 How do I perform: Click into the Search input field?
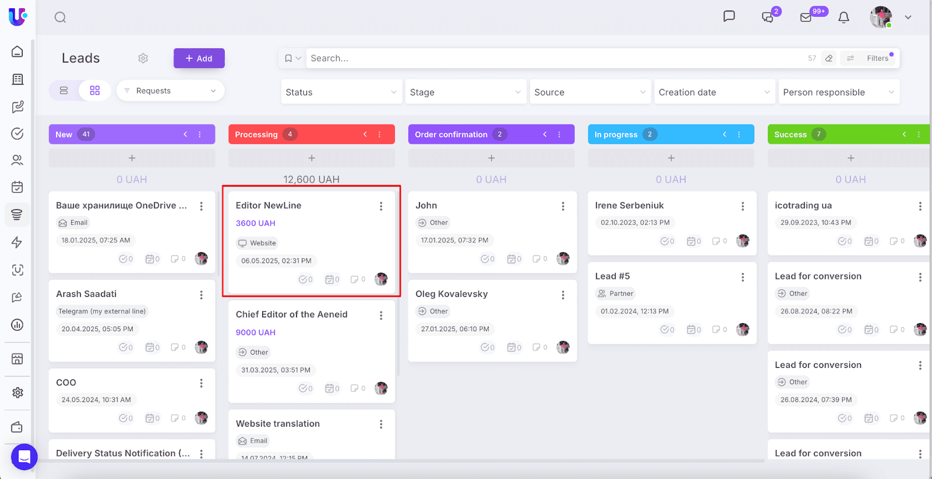(553, 58)
